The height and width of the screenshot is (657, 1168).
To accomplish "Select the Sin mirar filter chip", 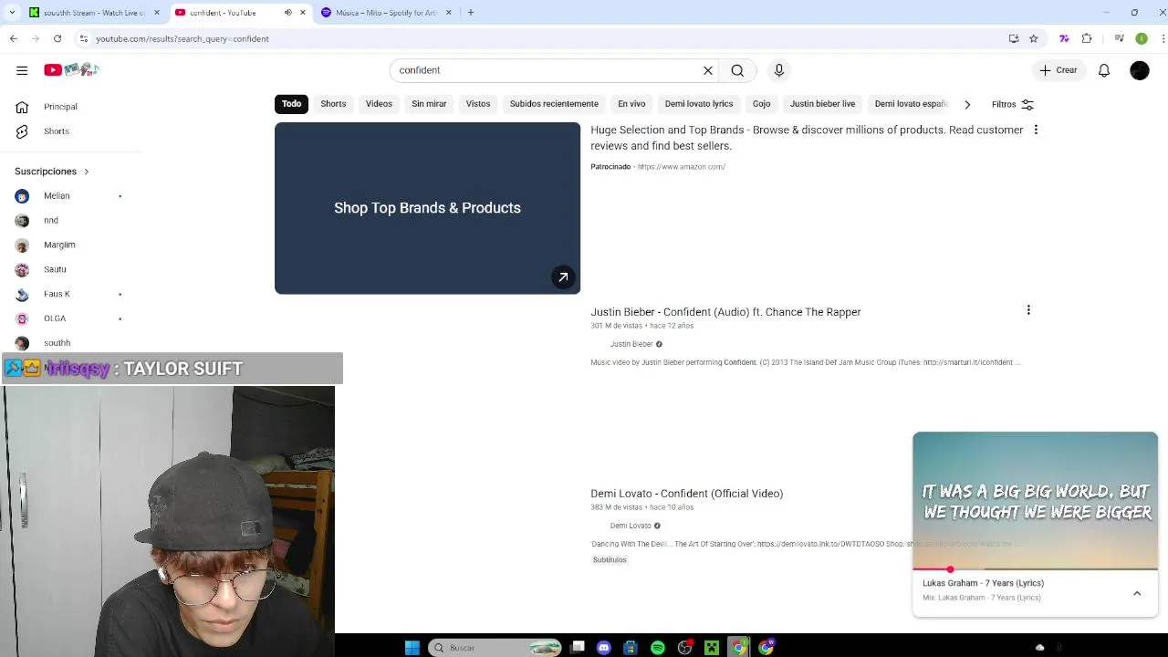I will coord(429,104).
